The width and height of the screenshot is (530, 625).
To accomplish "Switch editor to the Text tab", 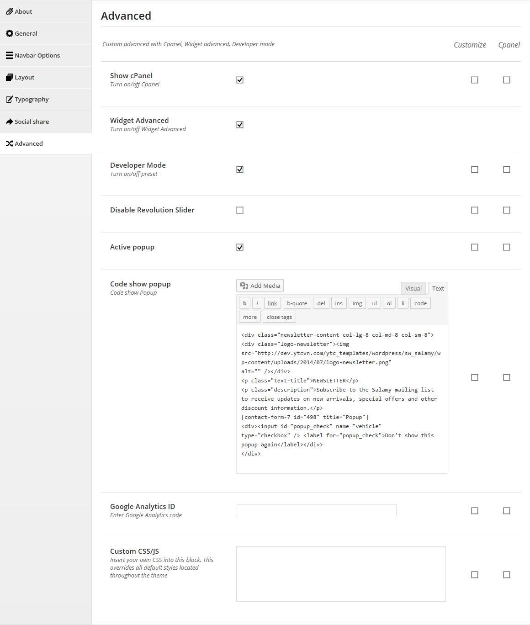I will pos(438,288).
